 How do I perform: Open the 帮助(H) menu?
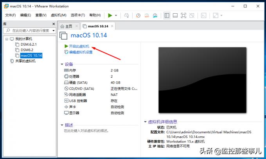coord(95,15)
